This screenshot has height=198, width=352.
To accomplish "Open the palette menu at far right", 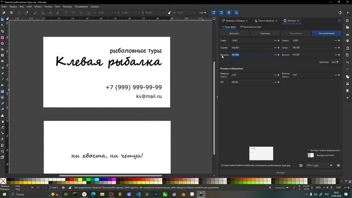I will point(350,182).
